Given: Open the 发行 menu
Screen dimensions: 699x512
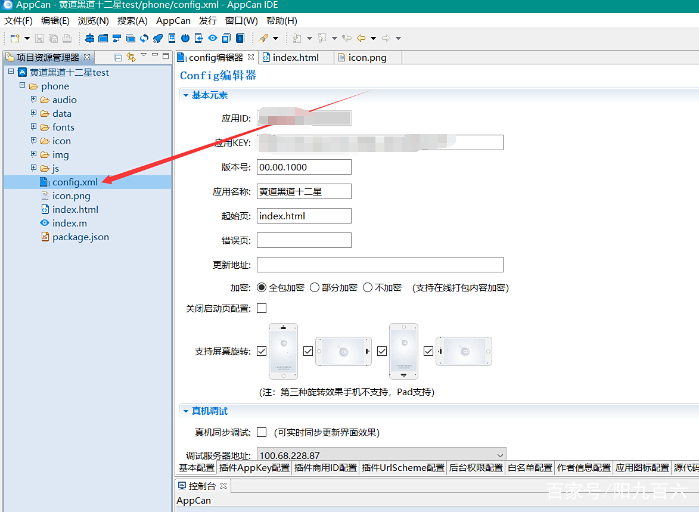Looking at the screenshot, I should pyautogui.click(x=208, y=20).
